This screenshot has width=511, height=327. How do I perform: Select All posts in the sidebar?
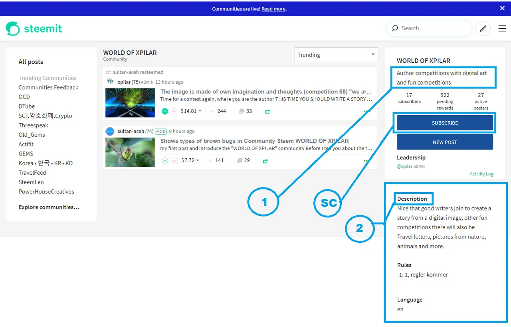[x=31, y=62]
